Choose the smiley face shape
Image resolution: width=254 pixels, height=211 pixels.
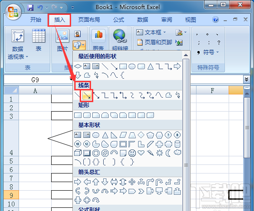[132, 153]
